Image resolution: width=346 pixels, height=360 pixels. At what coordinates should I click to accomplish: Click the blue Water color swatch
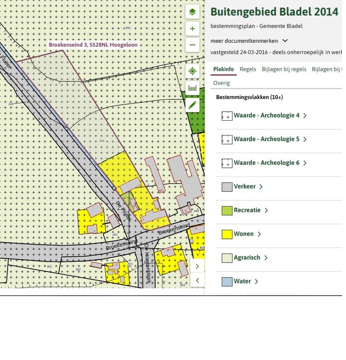(227, 282)
